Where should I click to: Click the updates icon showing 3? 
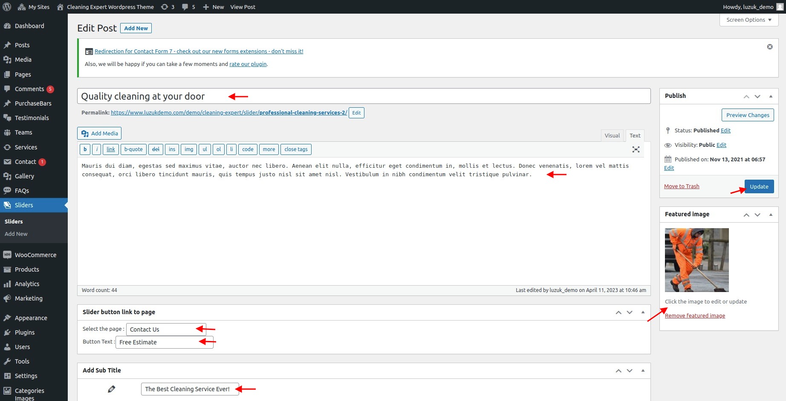point(168,7)
